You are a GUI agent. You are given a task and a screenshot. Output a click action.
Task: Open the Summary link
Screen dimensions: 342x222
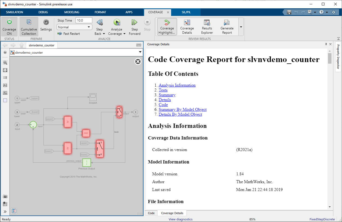tap(167, 95)
